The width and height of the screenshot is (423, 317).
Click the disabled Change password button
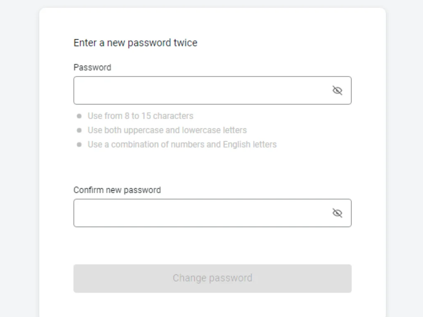[212, 278]
